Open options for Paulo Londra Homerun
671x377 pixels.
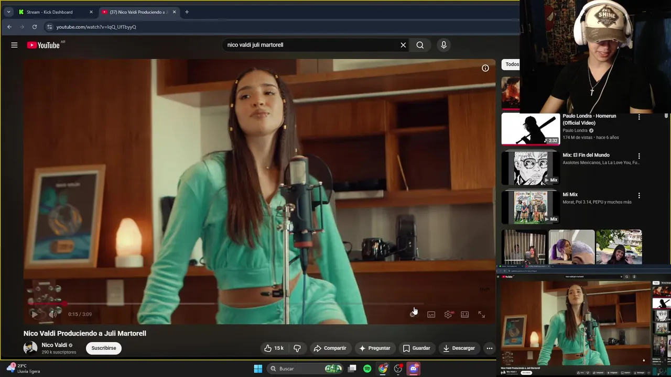click(x=639, y=117)
